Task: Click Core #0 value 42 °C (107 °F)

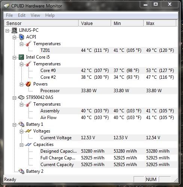Action: [x=95, y=71]
